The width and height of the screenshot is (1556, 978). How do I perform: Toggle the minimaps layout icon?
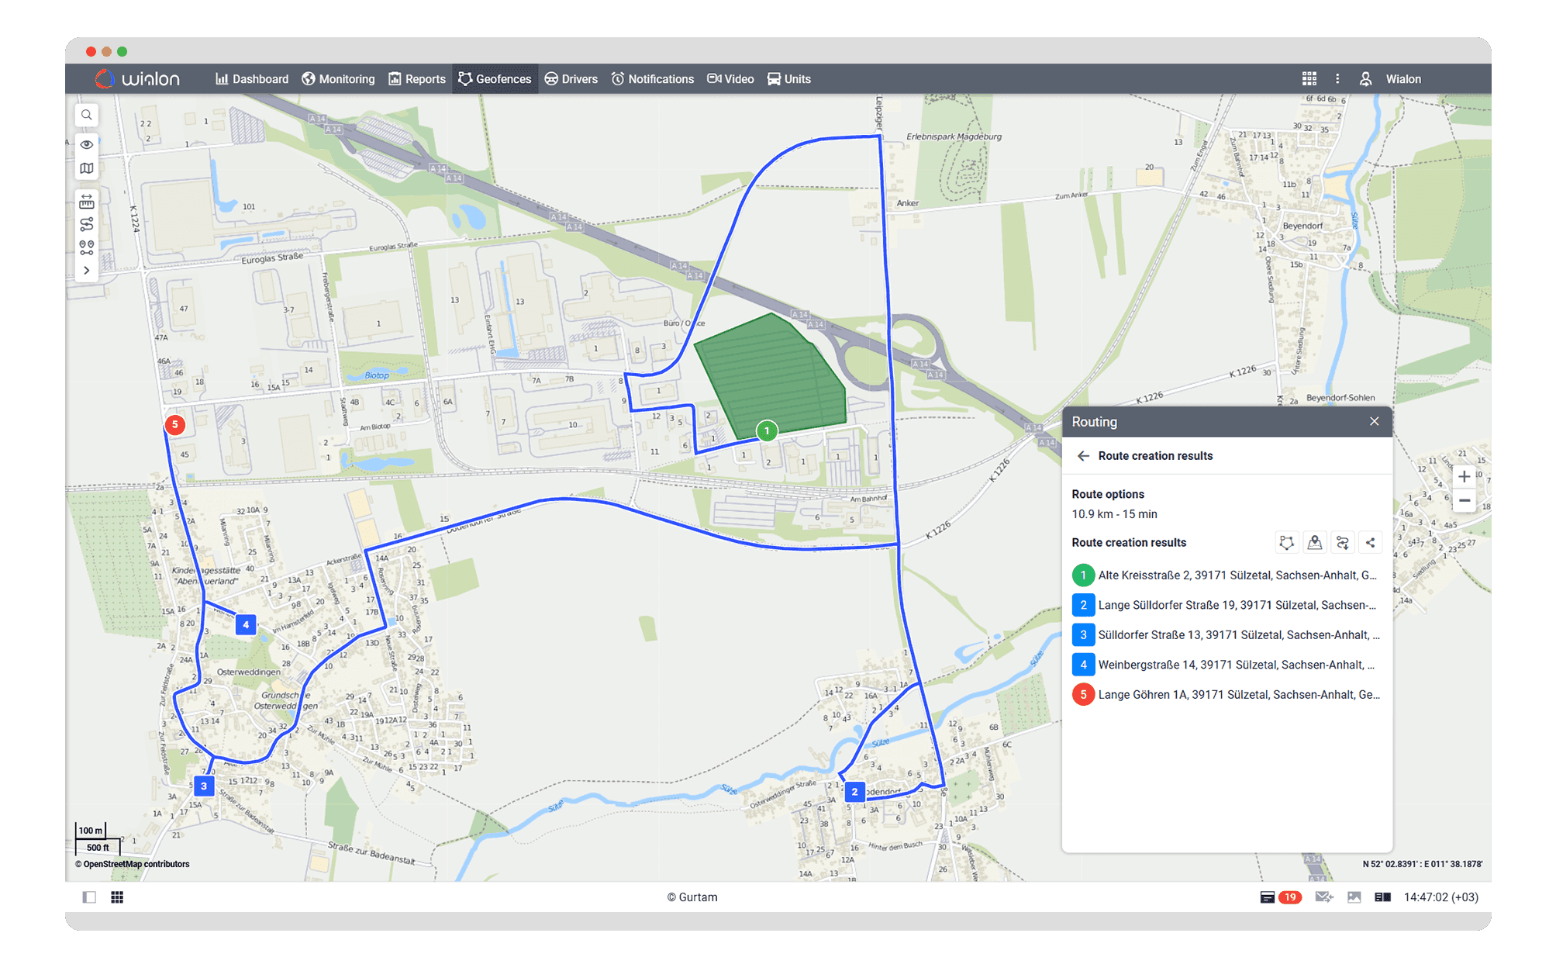(x=117, y=897)
